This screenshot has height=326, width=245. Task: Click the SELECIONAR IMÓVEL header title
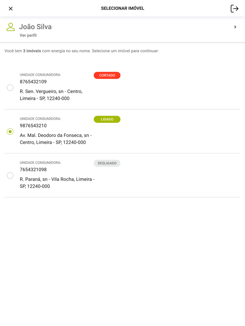[122, 8]
